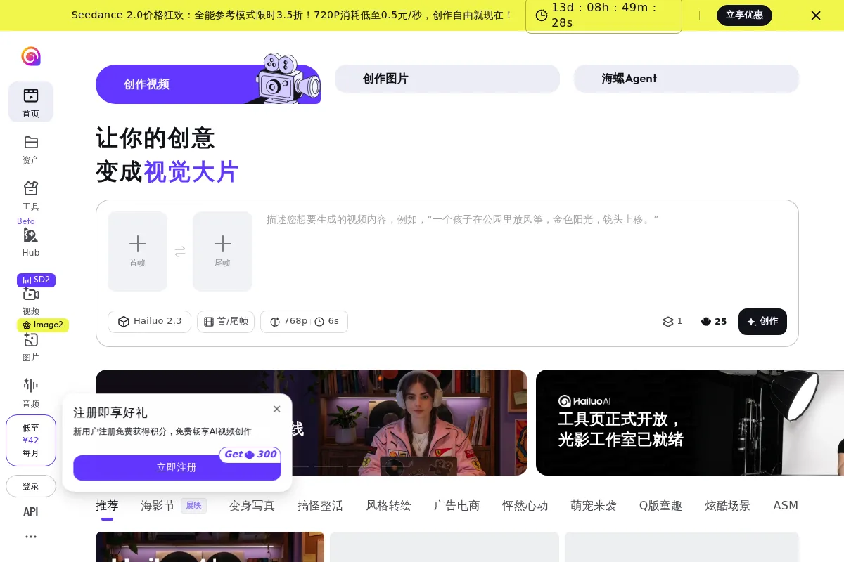Add 首帧 first frame image

[138, 251]
